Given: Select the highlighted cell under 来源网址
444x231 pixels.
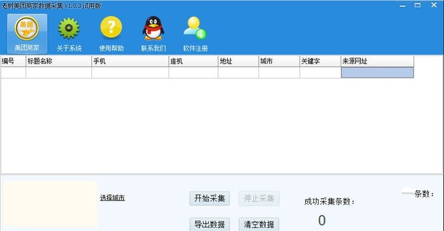Looking at the screenshot, I should 377,73.
